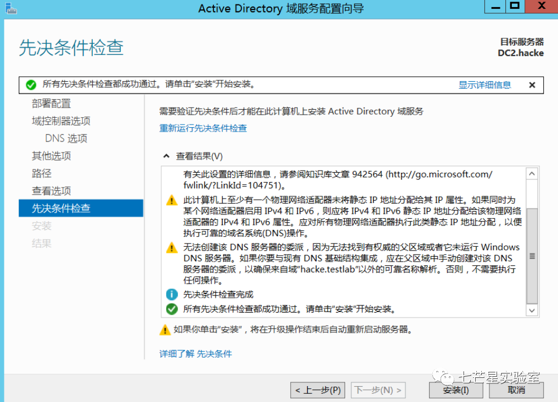Dismiss the notification bar with the X
558x402 pixels.
pos(532,85)
